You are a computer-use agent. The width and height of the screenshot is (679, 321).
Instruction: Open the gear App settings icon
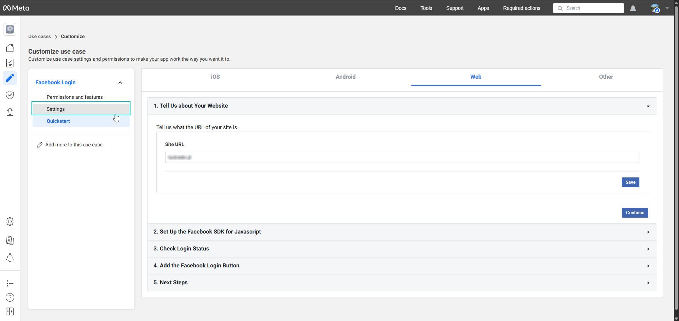[x=10, y=222]
